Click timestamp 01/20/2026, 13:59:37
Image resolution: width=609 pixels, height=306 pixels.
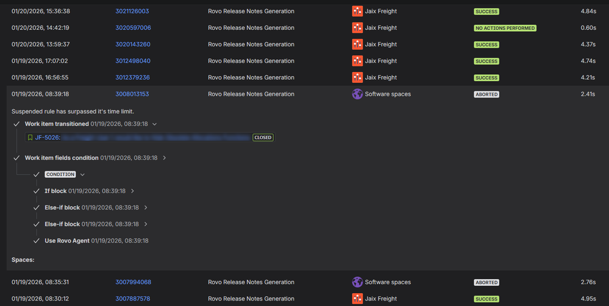(40, 44)
